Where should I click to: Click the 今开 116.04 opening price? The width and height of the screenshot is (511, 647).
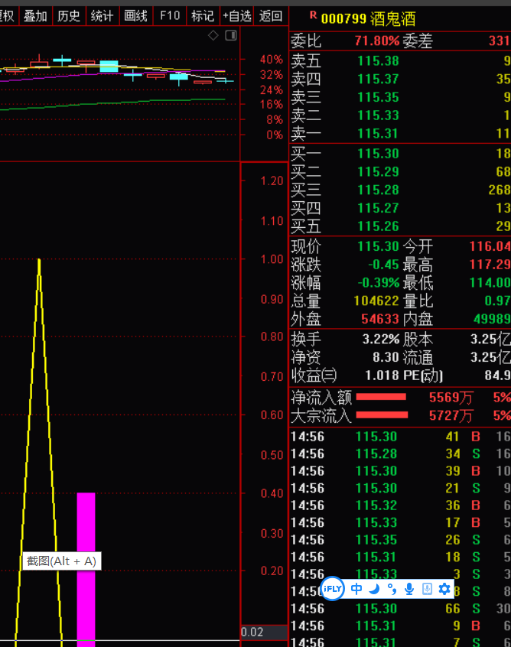pos(490,246)
